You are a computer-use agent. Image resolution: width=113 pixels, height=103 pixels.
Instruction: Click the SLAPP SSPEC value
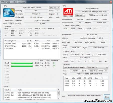(x=42, y=24)
